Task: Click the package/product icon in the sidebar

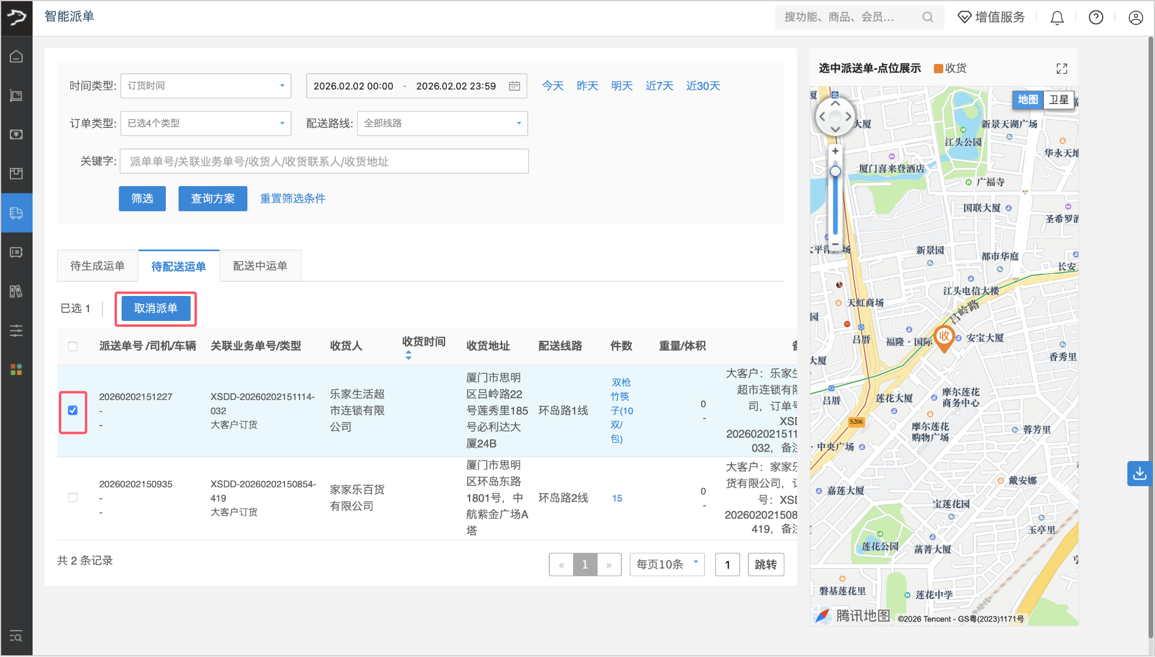Action: click(16, 173)
